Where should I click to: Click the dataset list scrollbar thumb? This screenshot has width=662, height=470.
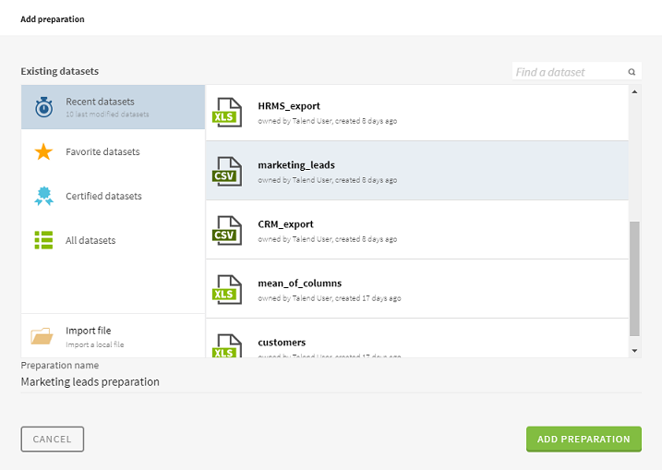click(x=633, y=279)
